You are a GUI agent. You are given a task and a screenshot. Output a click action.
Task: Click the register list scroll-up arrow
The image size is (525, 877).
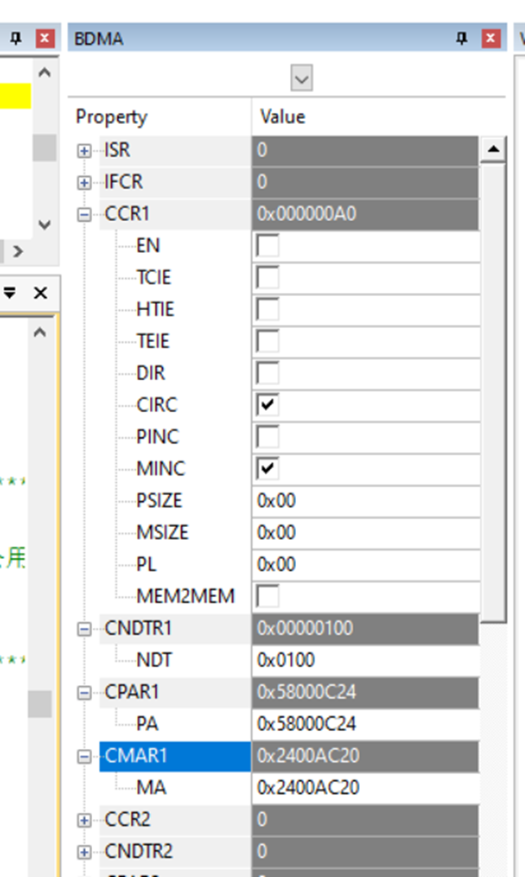click(x=493, y=148)
